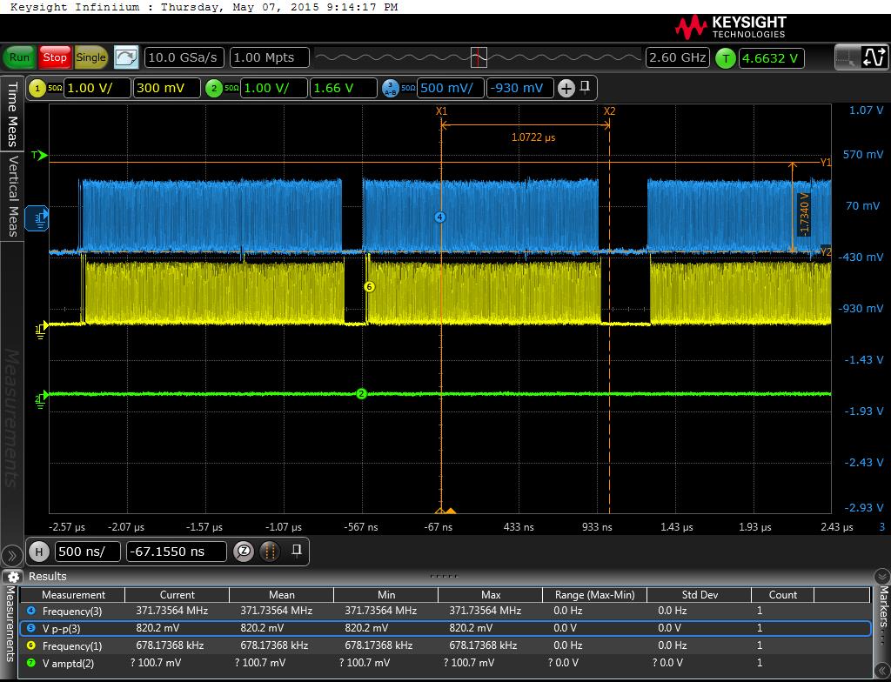This screenshot has height=682, width=891.
Task: Click the green trigger T icon
Action: coord(725,58)
